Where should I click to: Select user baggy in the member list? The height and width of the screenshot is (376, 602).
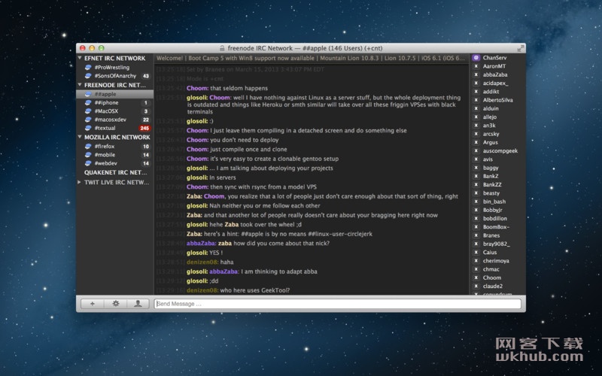pos(491,168)
